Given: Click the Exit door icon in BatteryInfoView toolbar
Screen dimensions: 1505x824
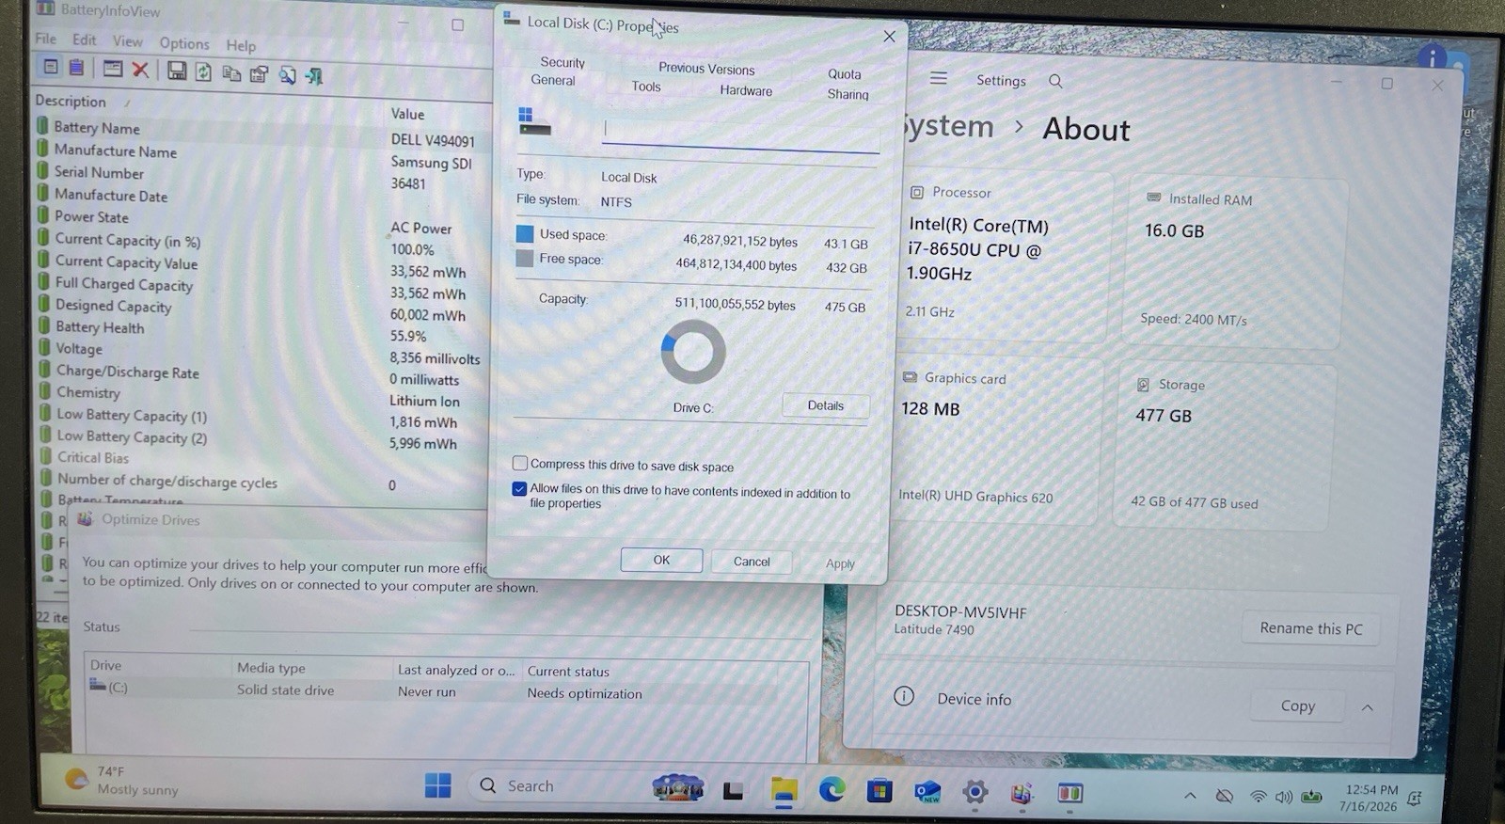Looking at the screenshot, I should (x=314, y=75).
